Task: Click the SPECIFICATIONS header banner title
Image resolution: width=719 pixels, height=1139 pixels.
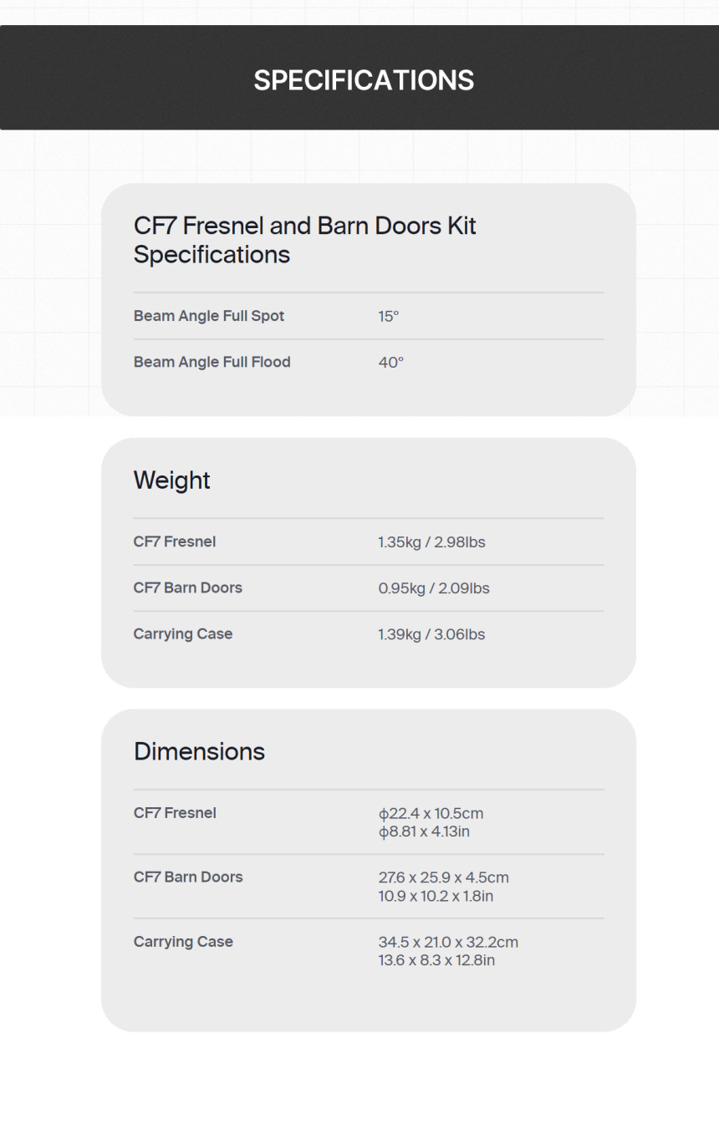Action: (x=364, y=80)
